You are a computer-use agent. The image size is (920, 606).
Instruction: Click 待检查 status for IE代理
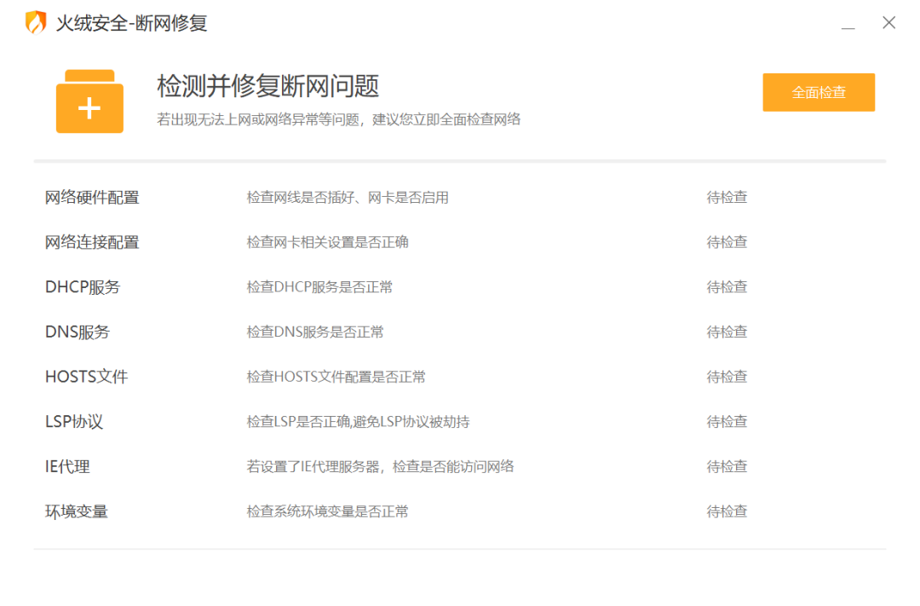(727, 467)
